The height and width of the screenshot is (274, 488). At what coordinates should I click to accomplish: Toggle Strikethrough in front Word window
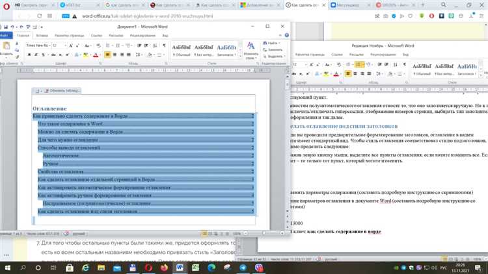(x=53, y=55)
